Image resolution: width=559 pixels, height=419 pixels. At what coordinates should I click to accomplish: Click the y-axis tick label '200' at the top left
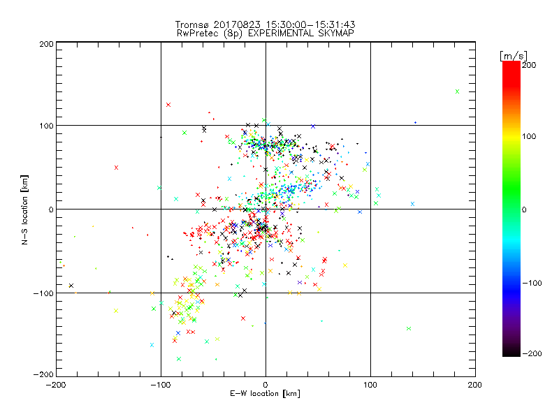click(46, 44)
